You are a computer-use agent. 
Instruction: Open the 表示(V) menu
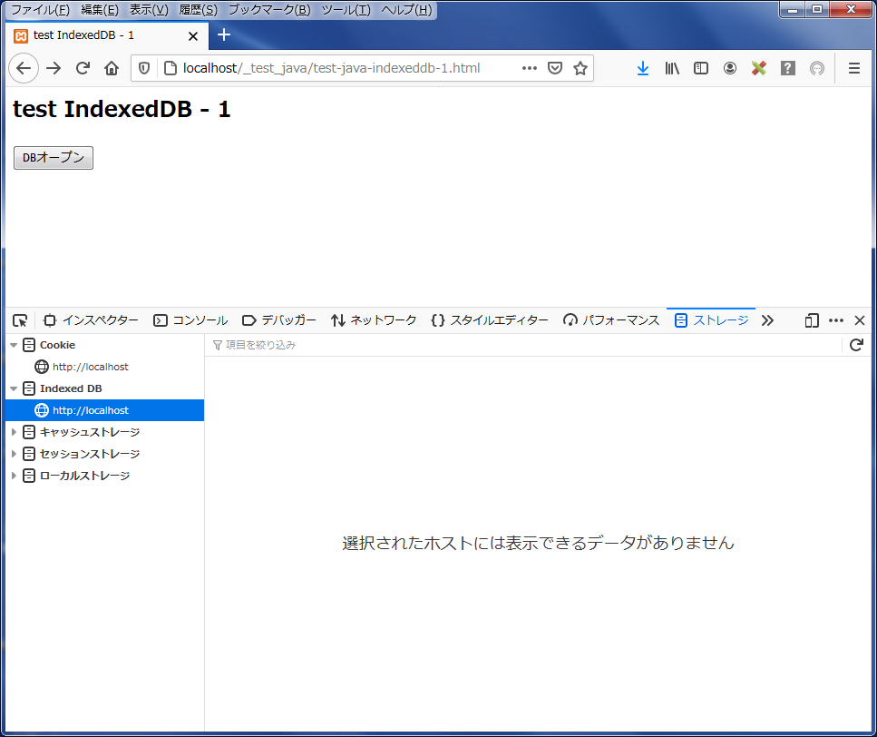[x=149, y=10]
